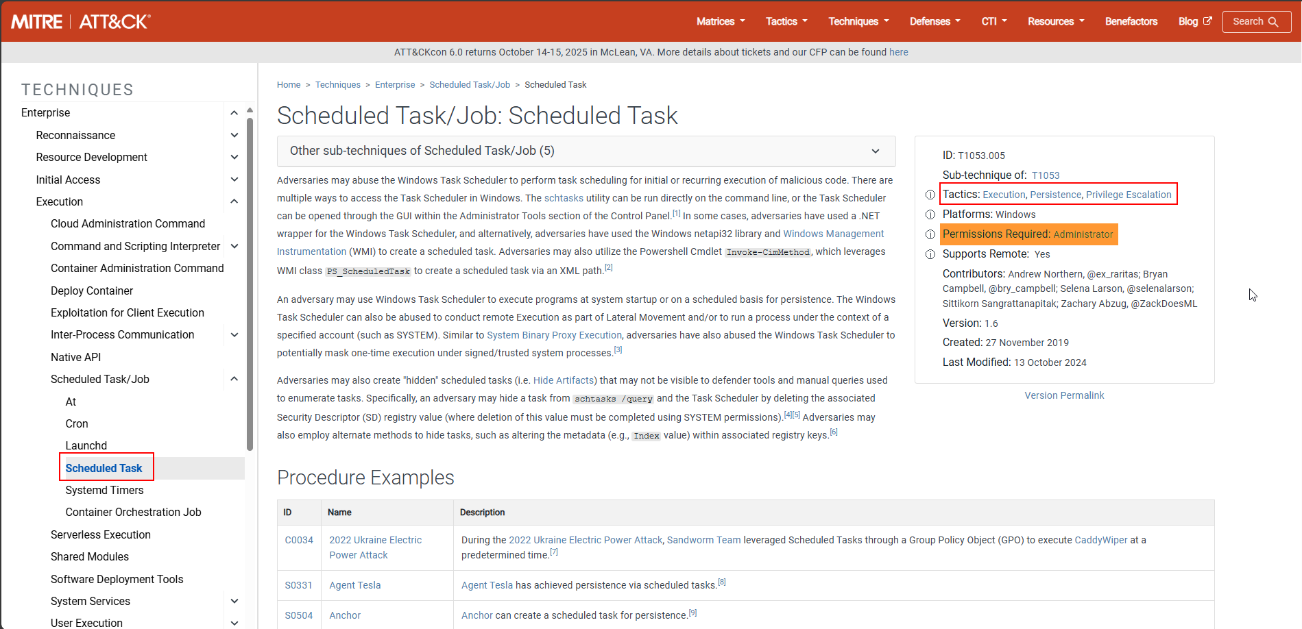Screen dimensions: 1302x629
Task: Expand the Reconnaissance section
Action: (234, 136)
